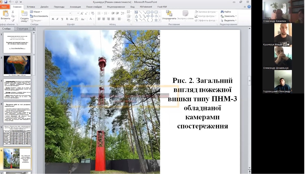Click the center alignment icon
Image resolution: width=305 pixels, height=174 pixels.
103,19
